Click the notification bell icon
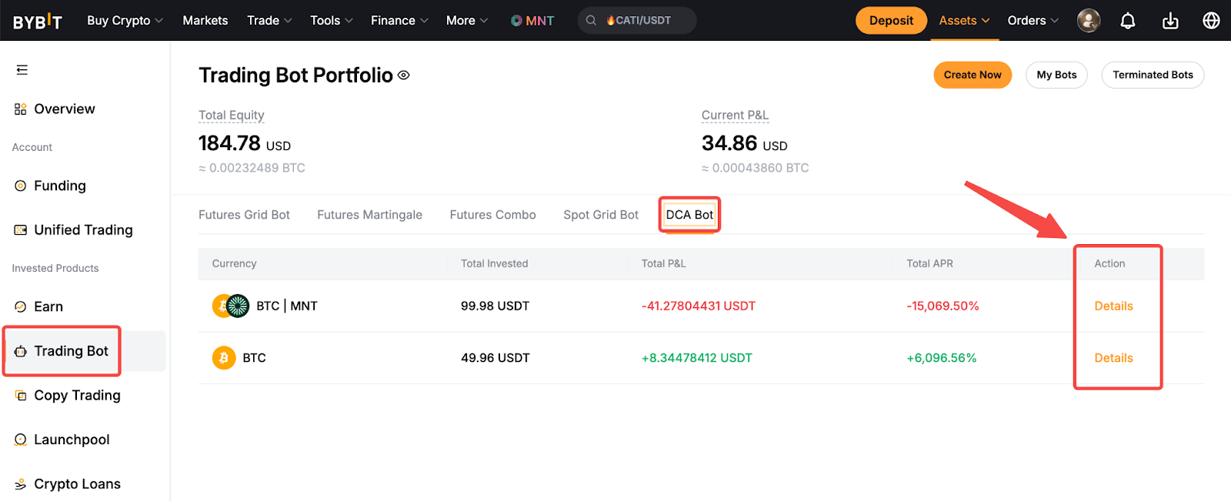This screenshot has width=1231, height=502. (1127, 21)
